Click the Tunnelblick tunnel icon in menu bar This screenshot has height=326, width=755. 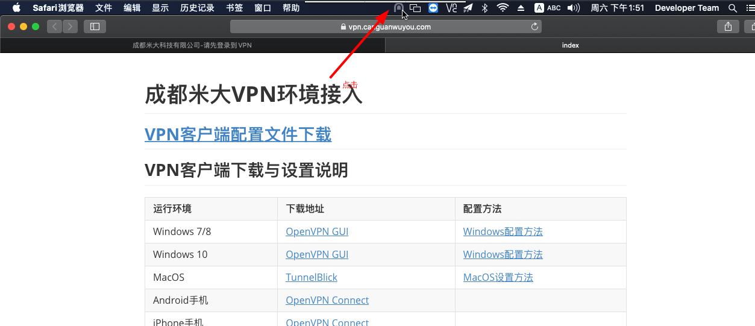coord(398,8)
